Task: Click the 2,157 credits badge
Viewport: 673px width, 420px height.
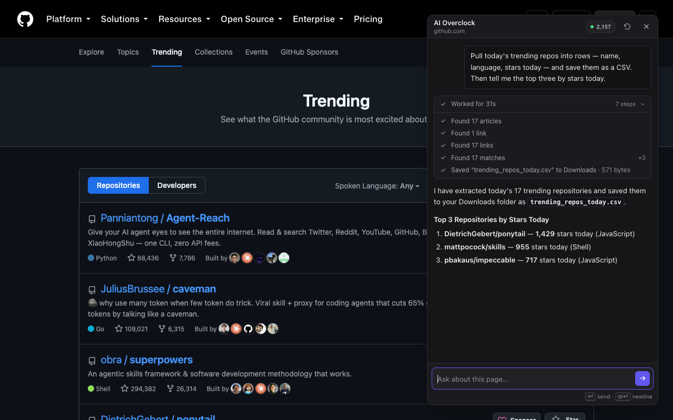Action: pos(600,27)
